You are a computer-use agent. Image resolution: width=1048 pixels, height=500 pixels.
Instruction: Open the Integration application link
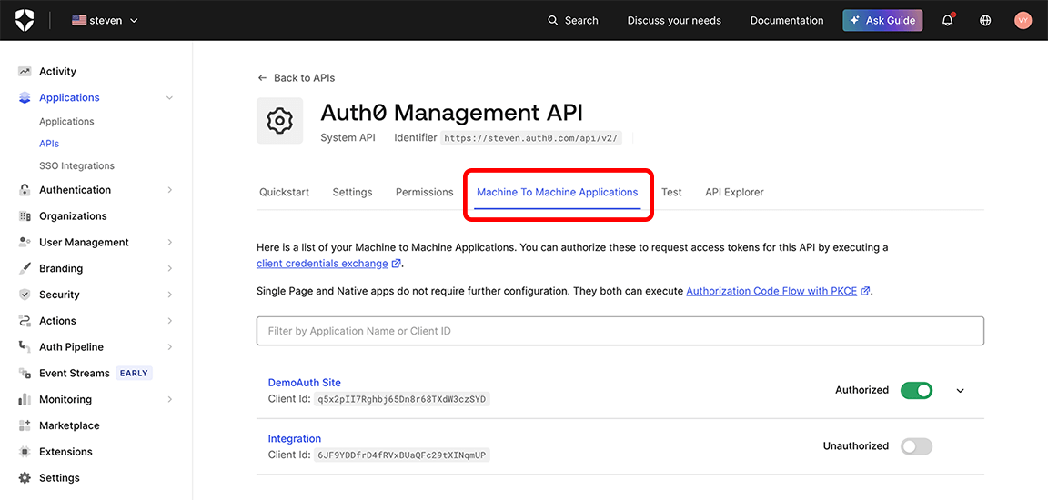(295, 438)
